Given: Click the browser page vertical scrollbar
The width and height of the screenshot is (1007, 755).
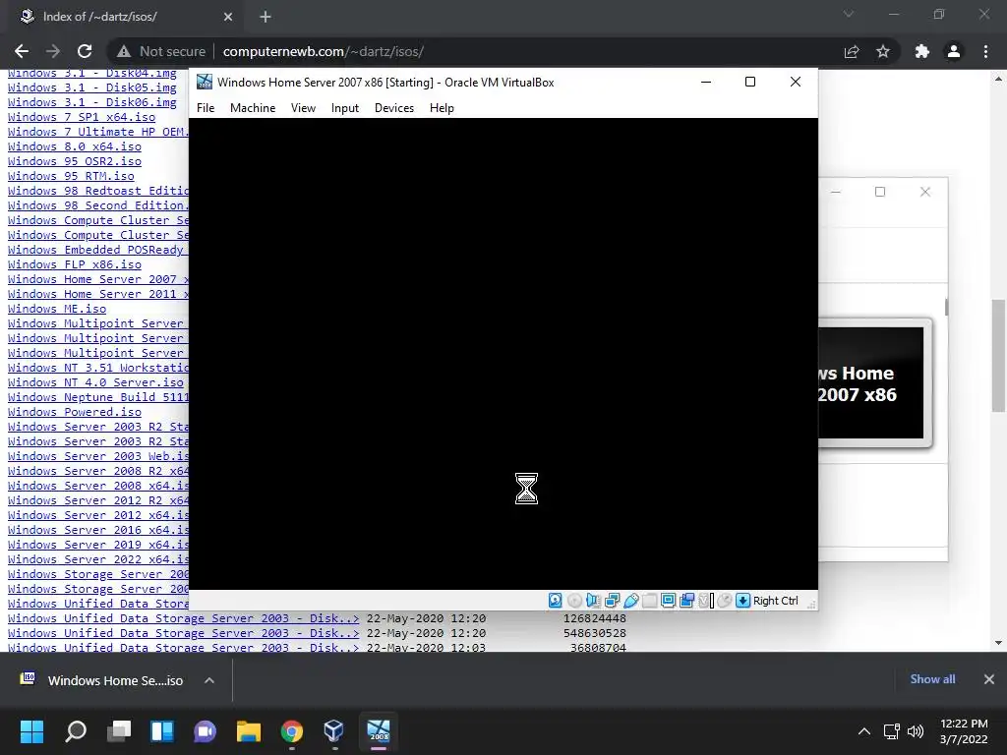Looking at the screenshot, I should click(x=998, y=356).
